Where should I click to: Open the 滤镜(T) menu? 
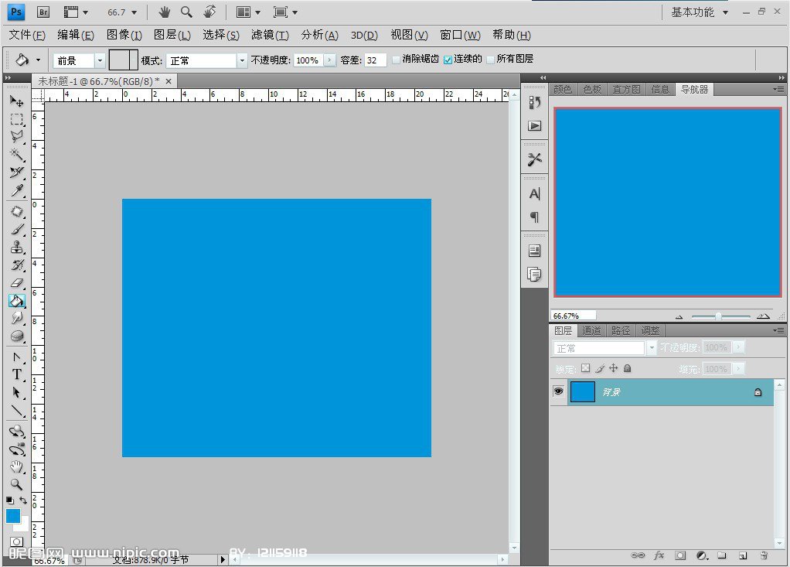[x=270, y=35]
